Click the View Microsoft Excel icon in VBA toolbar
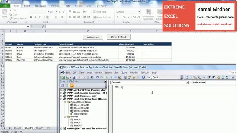This screenshot has width=237, height=133. (x=63, y=78)
